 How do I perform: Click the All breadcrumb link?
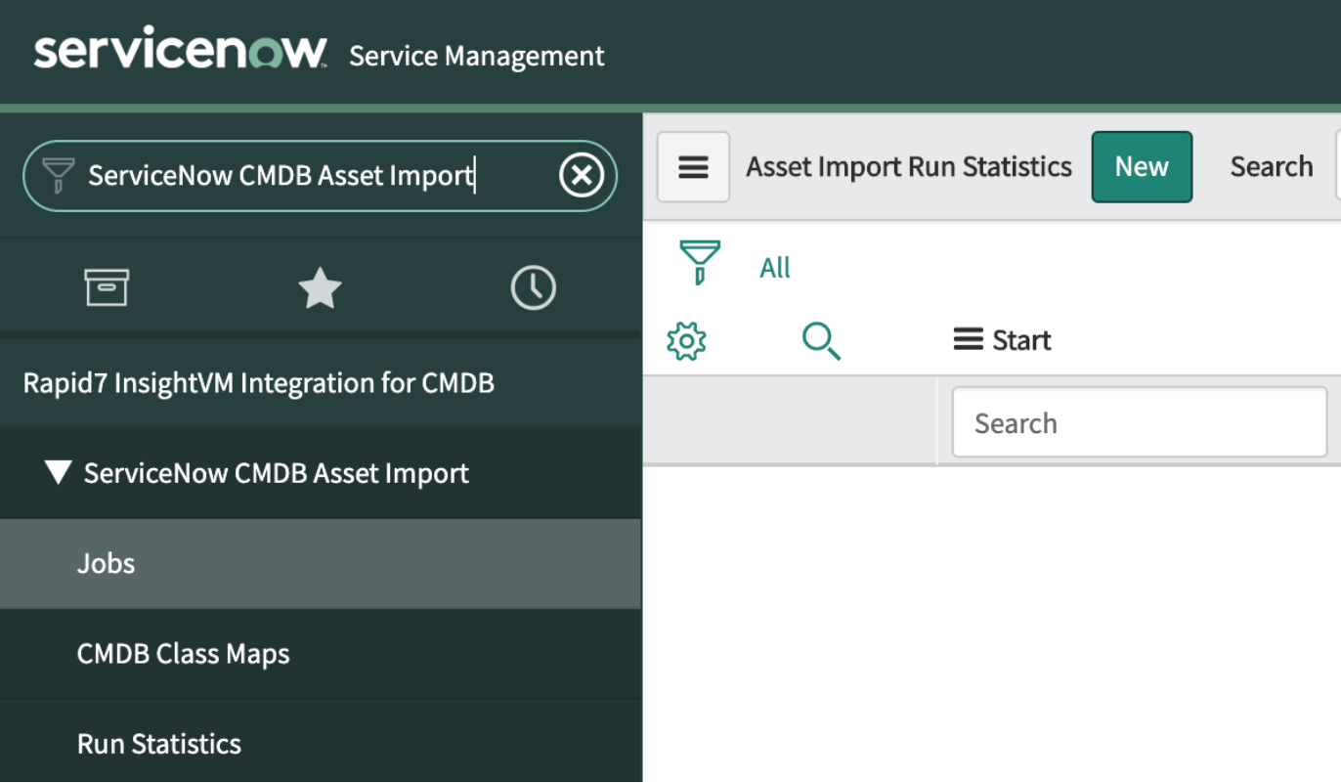point(774,268)
